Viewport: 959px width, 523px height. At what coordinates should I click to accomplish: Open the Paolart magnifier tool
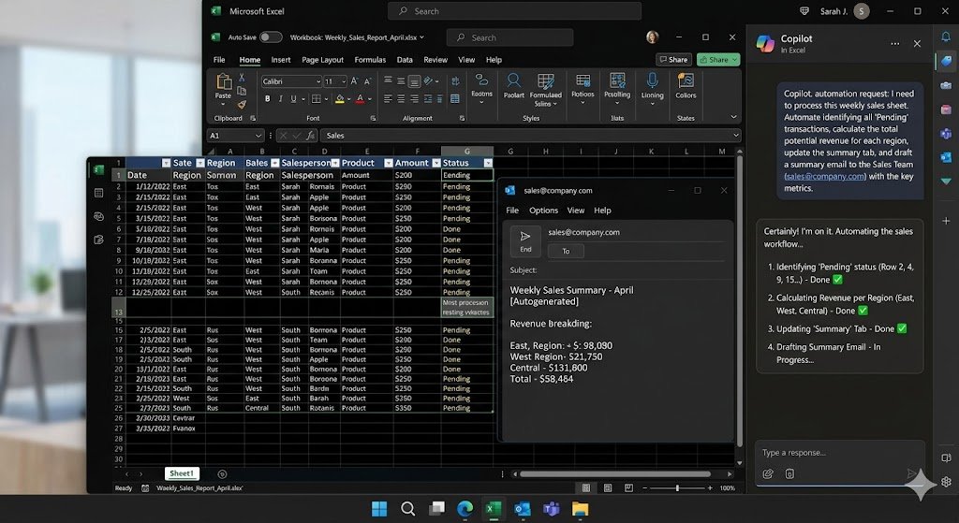point(514,85)
